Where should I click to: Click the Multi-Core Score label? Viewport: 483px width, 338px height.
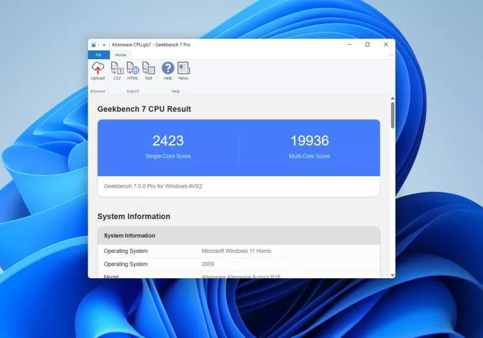(x=309, y=156)
